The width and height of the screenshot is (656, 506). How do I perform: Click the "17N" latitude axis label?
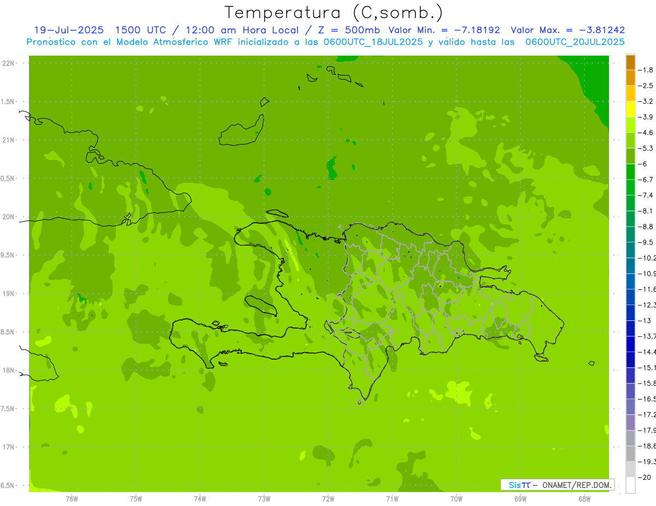(9, 447)
